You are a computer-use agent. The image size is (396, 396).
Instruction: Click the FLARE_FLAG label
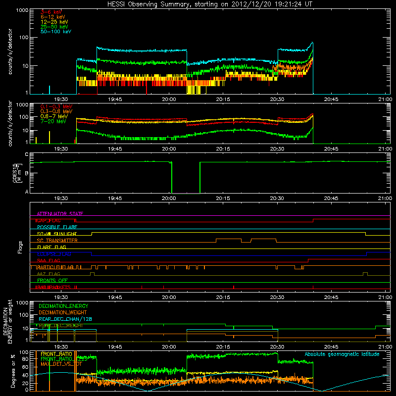(x=51, y=247)
